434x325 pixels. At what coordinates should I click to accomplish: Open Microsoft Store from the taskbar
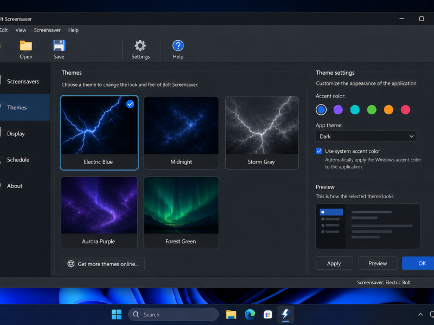coord(267,314)
